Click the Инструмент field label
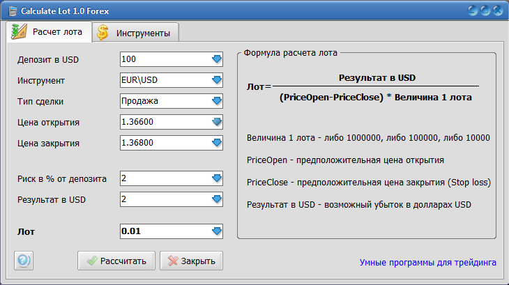 [41, 81]
